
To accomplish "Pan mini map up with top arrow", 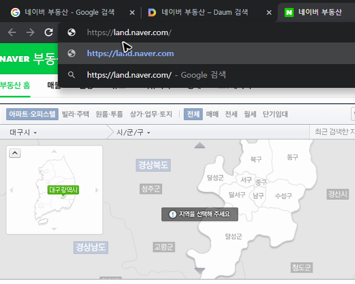I will [54, 151].
